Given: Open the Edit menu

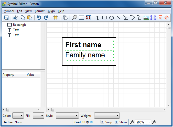Looking at the screenshot, I should point(20,11).
